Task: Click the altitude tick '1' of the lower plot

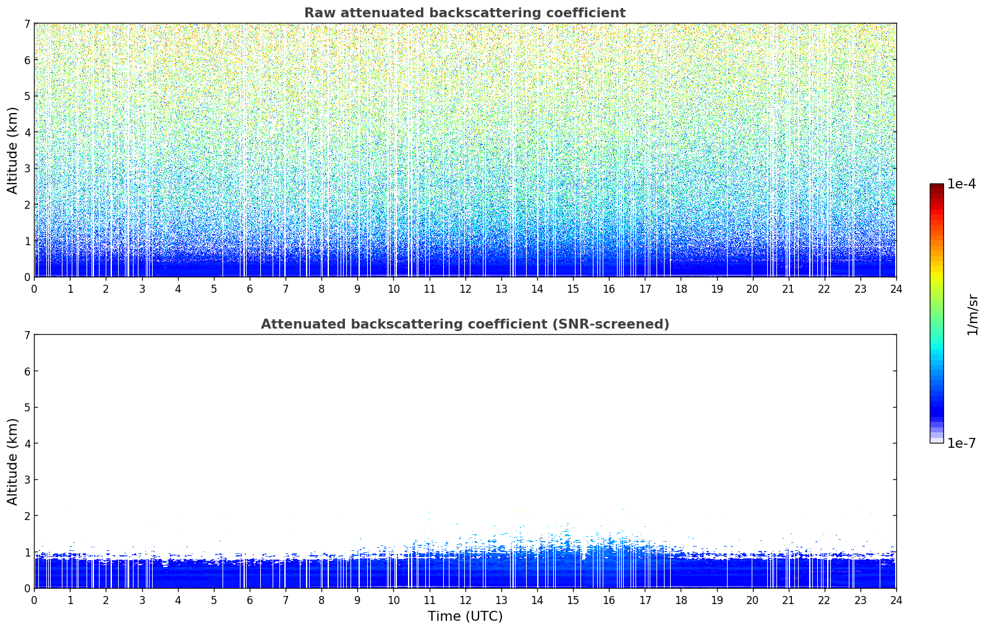Action: coord(27,552)
